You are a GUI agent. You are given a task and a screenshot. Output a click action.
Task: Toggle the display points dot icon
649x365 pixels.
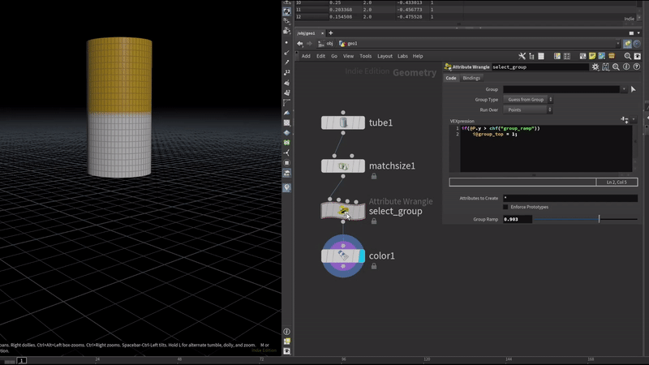pos(286,42)
